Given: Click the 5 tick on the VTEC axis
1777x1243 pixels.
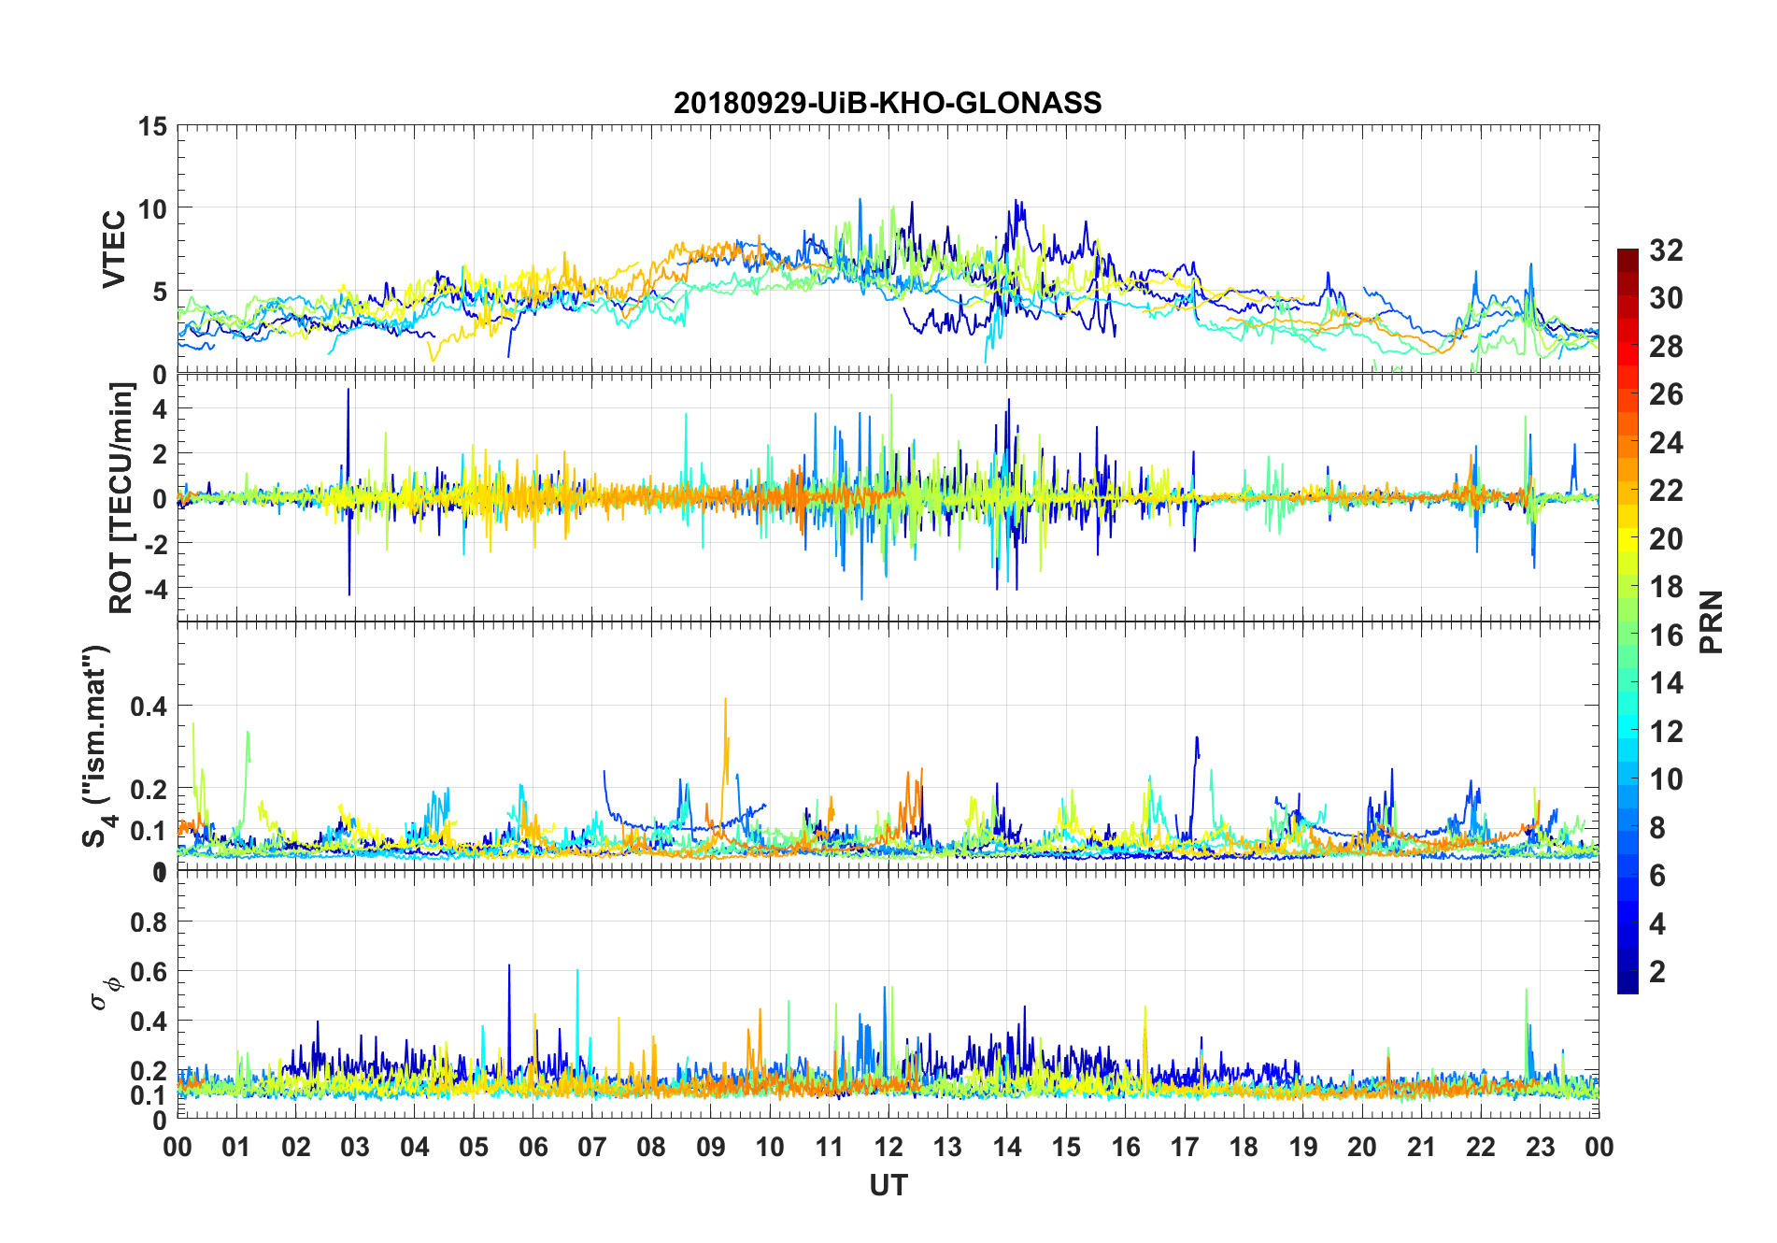Looking at the screenshot, I should 160,292.
